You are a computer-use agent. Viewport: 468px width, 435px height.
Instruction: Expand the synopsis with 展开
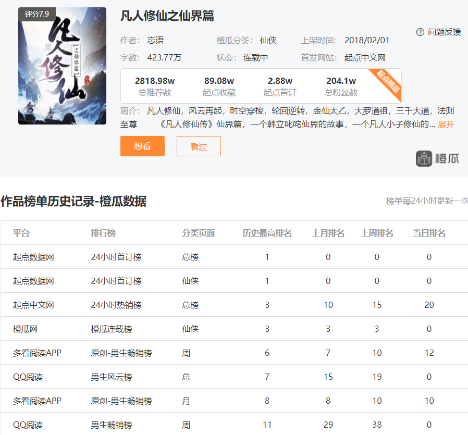tap(446, 125)
